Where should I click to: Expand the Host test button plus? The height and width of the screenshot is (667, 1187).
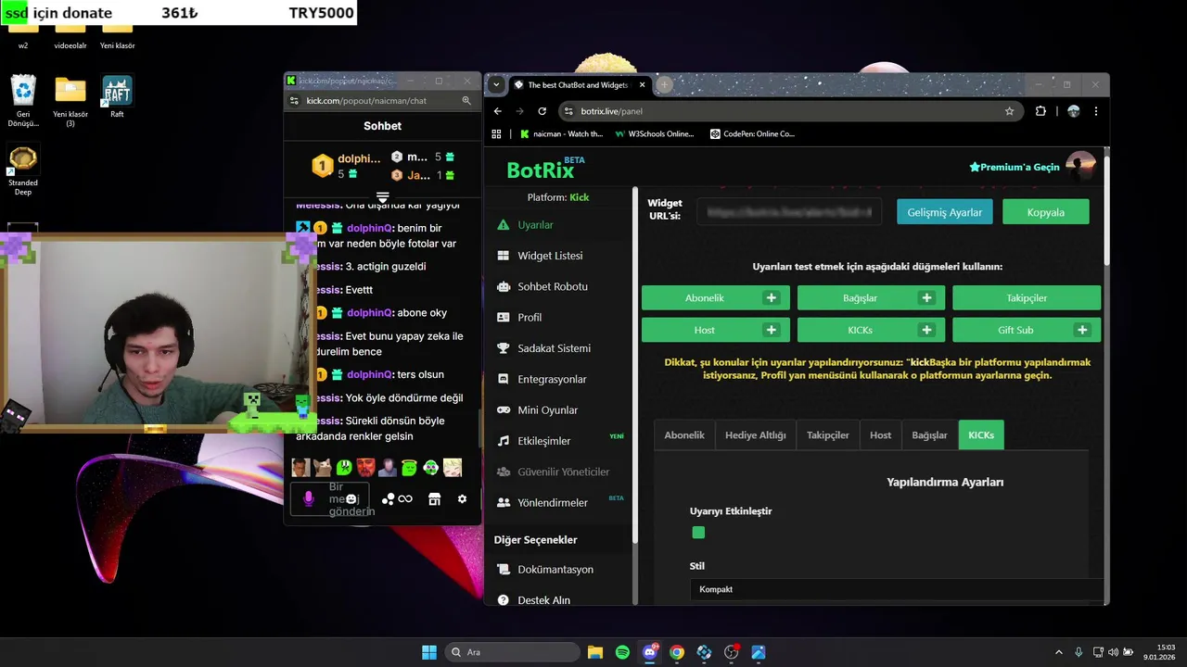pyautogui.click(x=771, y=330)
